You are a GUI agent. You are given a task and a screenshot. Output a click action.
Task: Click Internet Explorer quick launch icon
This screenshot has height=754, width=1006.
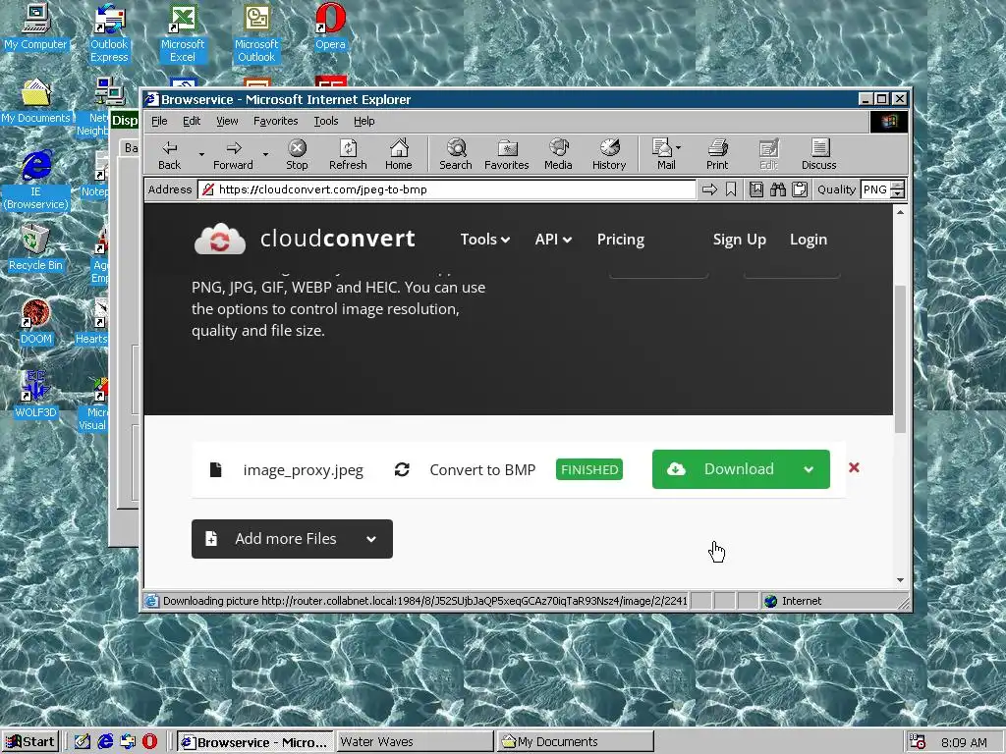[105, 742]
